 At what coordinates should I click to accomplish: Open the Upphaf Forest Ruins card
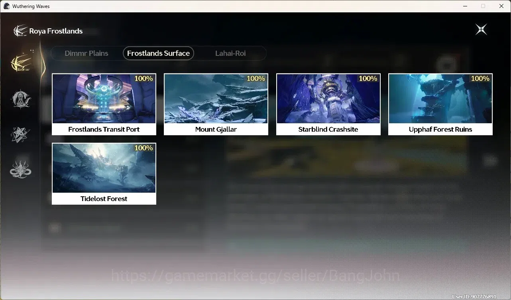point(440,104)
